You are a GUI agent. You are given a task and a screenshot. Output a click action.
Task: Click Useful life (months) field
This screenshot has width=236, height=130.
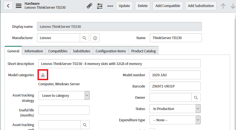point(64,110)
